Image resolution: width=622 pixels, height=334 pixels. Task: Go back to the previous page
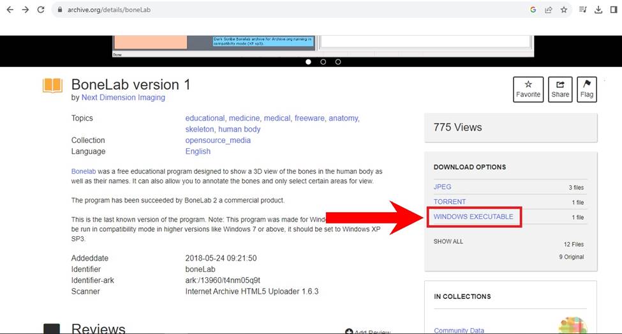click(x=10, y=10)
